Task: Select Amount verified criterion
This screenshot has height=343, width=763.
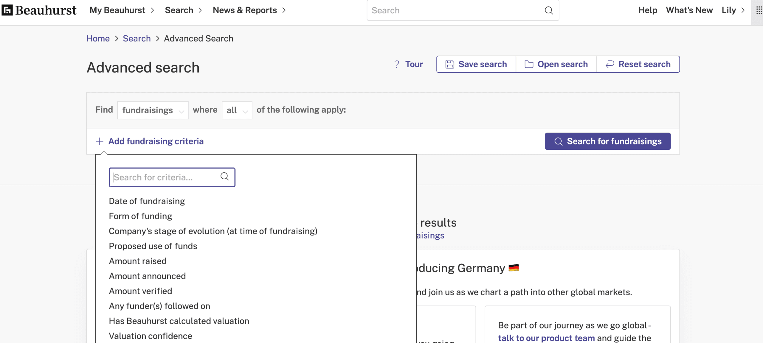Action: 141,291
